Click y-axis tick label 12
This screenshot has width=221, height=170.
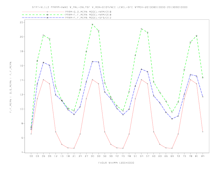21,95
